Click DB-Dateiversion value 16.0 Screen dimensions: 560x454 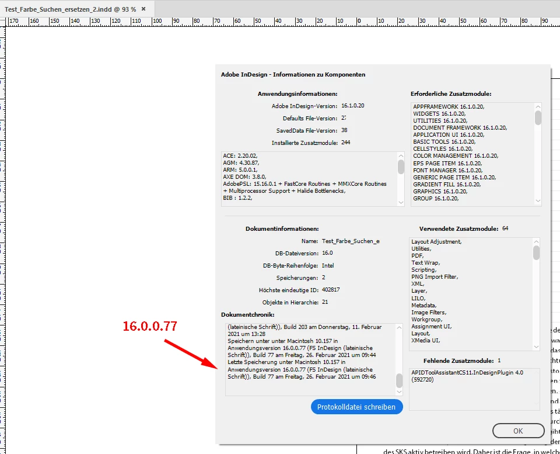327,254
